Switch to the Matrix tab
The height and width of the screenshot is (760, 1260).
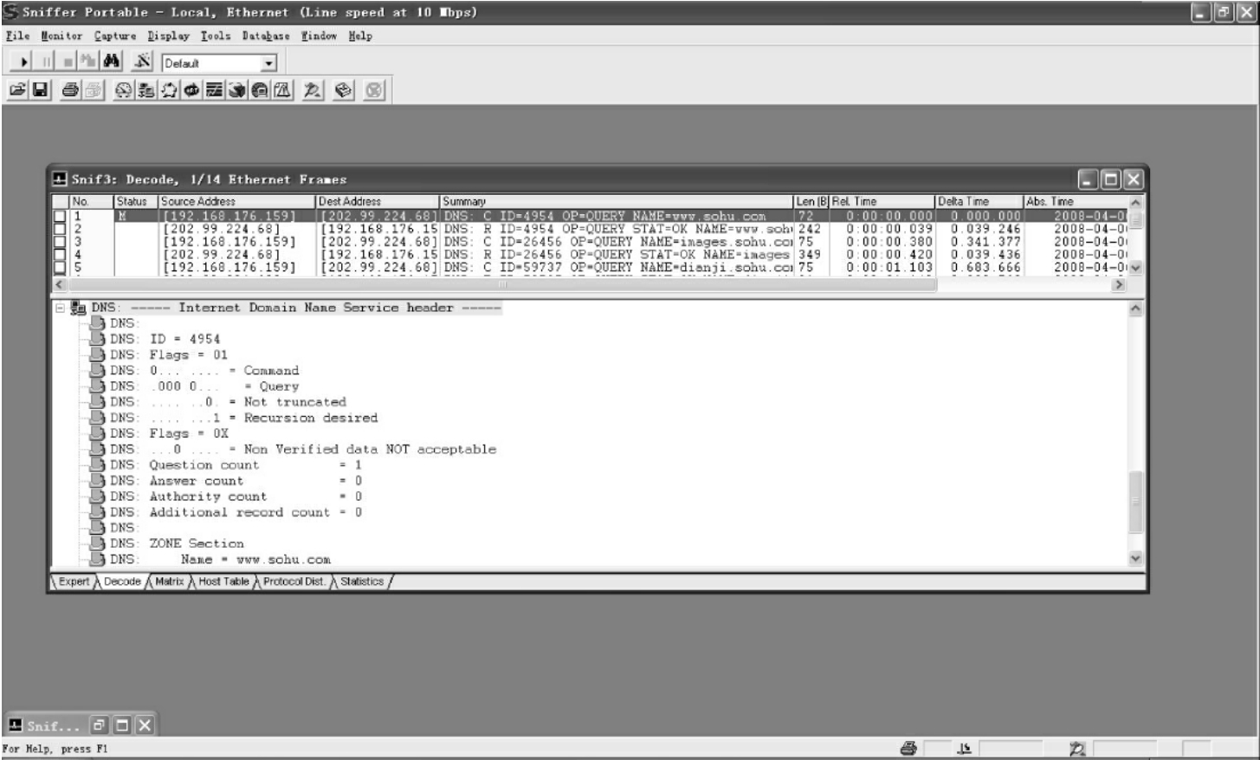pyautogui.click(x=170, y=581)
